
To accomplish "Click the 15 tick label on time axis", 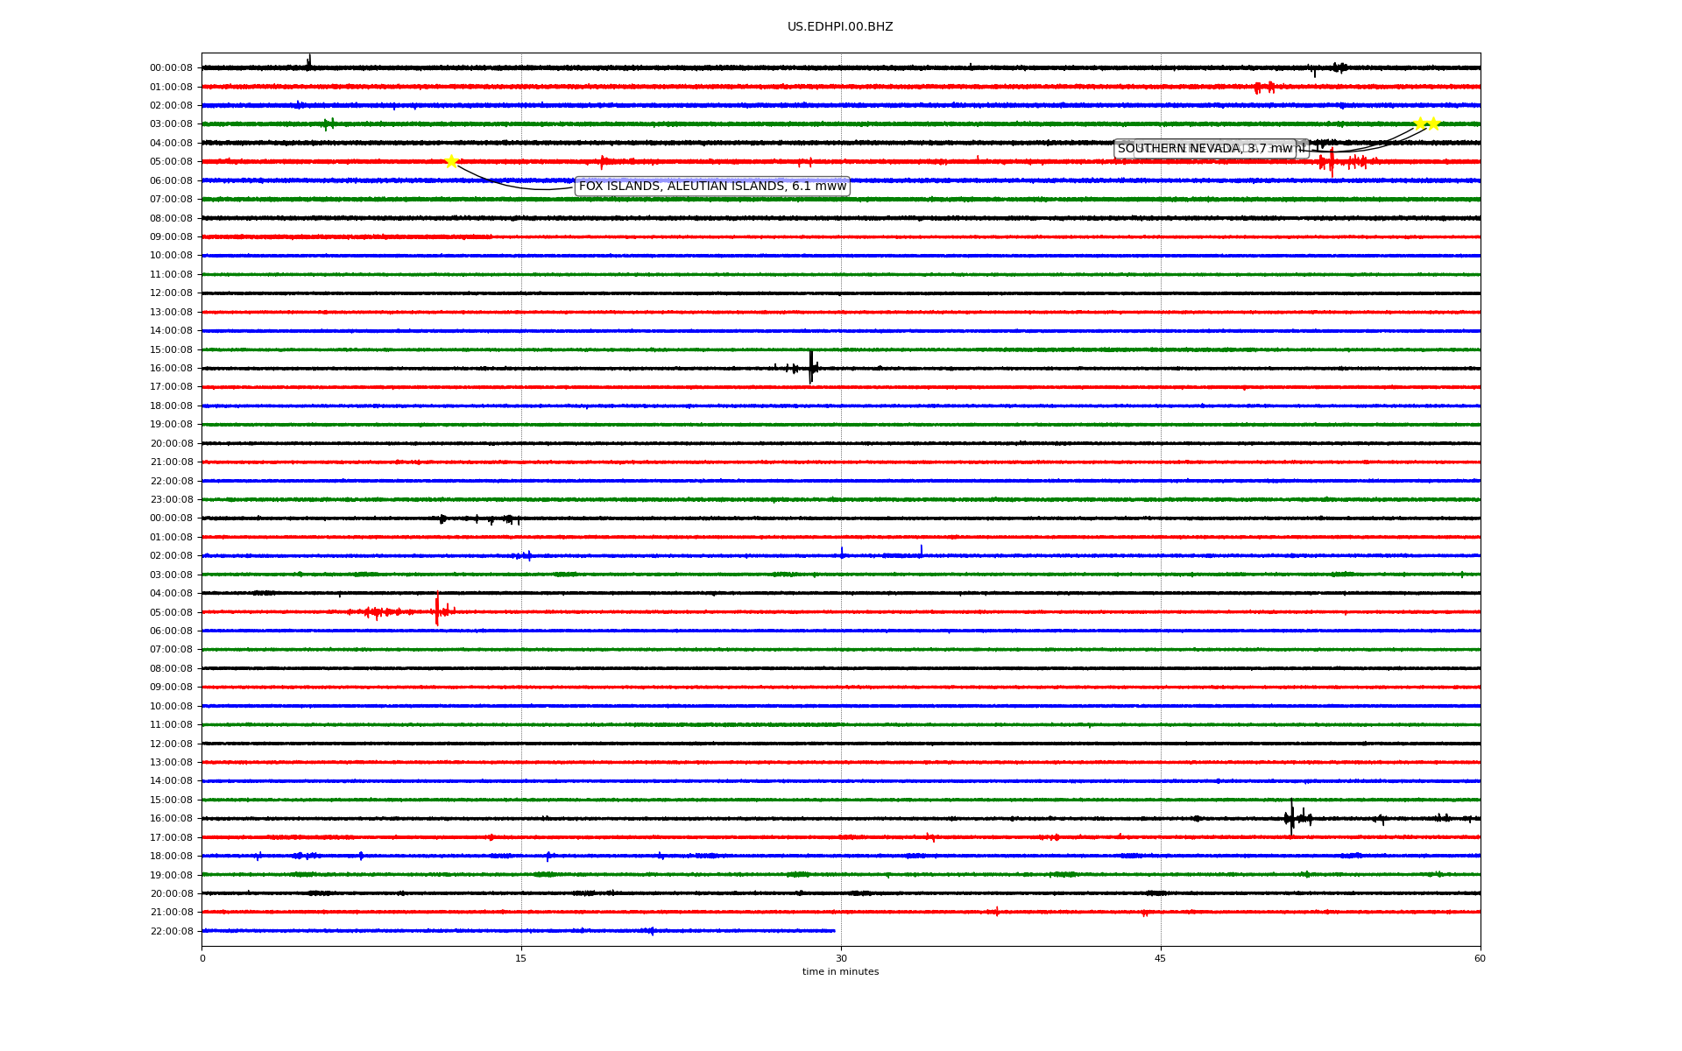I will pyautogui.click(x=521, y=958).
